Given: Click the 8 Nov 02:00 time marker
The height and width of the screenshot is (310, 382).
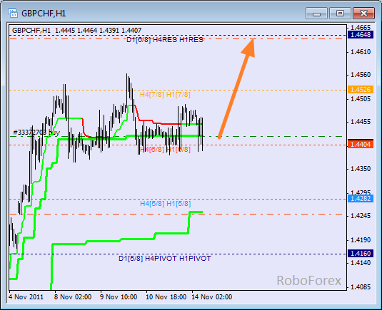Looking at the screenshot, I should (73, 297).
